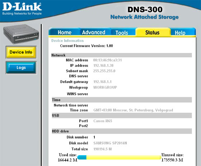Switch to the Advanced tab
The height and width of the screenshot is (166, 201).
[94, 32]
